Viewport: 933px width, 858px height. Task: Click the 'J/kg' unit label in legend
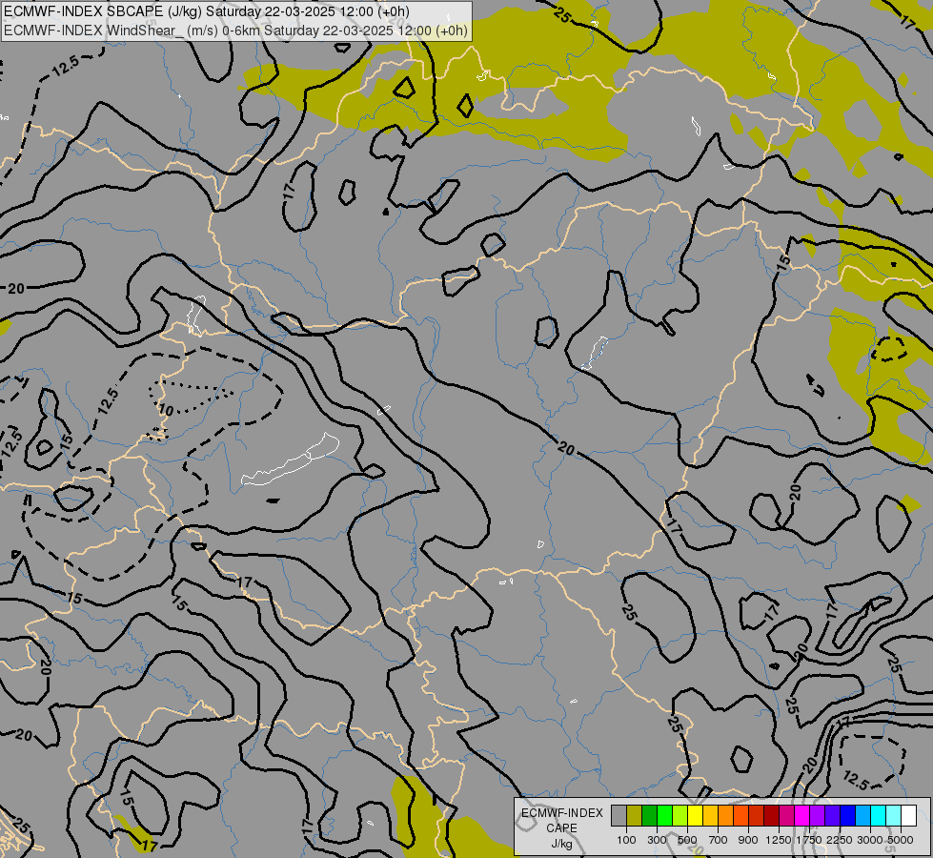(561, 845)
